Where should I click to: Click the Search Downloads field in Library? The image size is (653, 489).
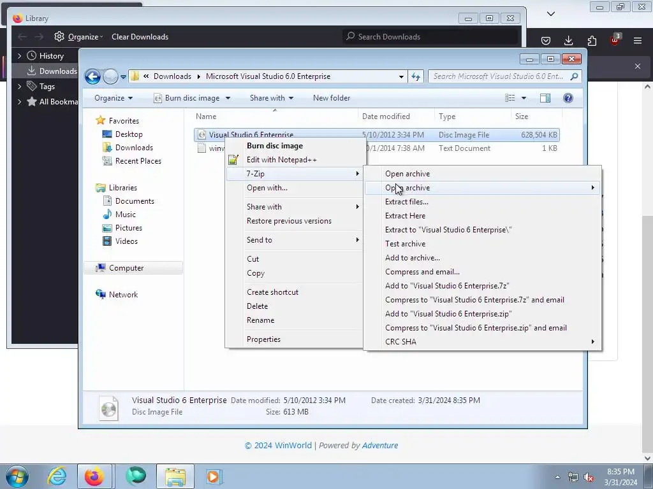pyautogui.click(x=430, y=36)
